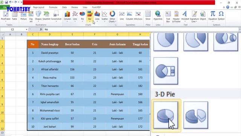Open the Line chart dropdown
Screen dimensions: 241x136
point(75,16)
